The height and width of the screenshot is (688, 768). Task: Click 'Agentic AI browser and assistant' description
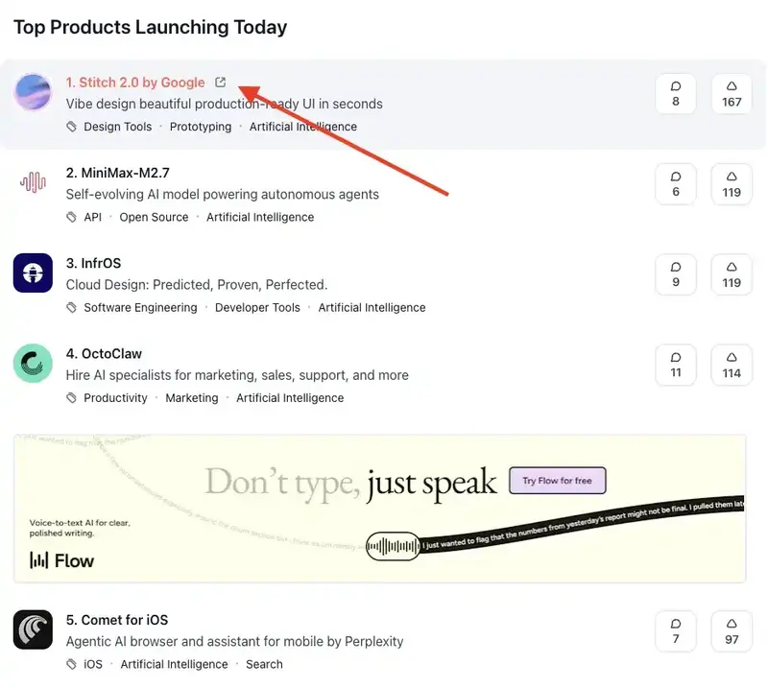234,642
